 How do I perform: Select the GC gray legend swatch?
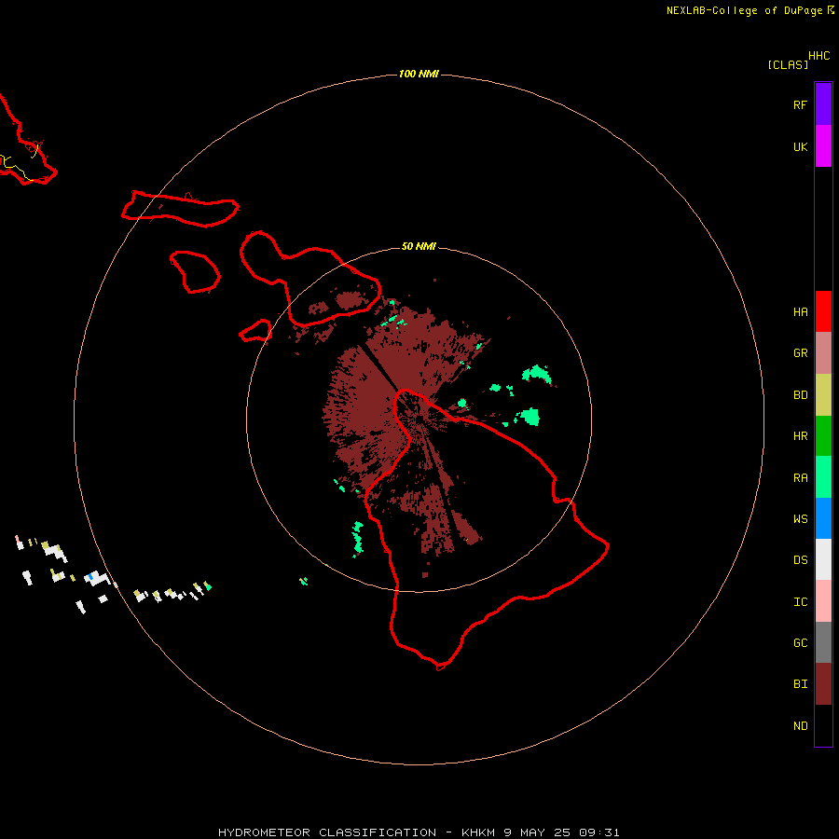(823, 642)
